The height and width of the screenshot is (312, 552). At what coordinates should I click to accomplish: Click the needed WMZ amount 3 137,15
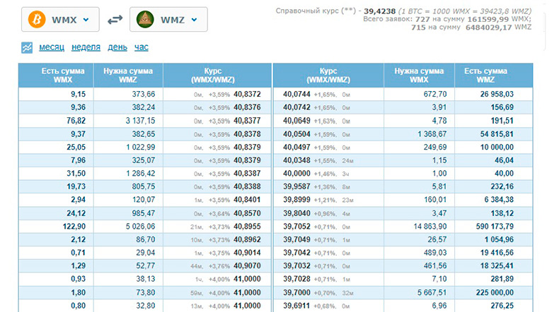(140, 121)
